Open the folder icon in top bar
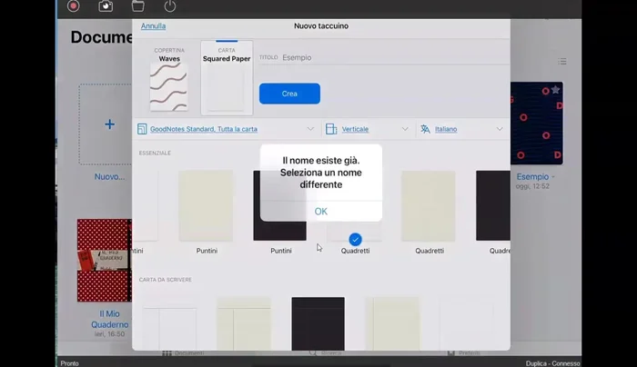This screenshot has height=367, width=637. [x=137, y=5]
